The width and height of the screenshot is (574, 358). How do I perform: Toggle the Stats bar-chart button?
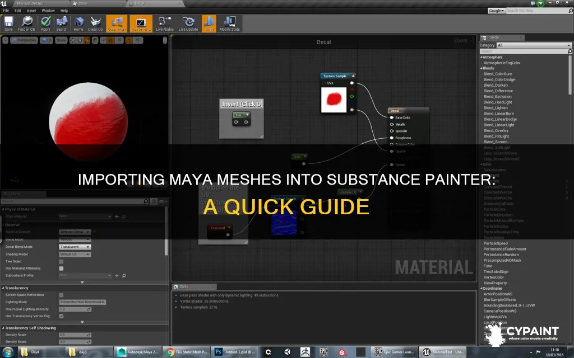click(209, 23)
